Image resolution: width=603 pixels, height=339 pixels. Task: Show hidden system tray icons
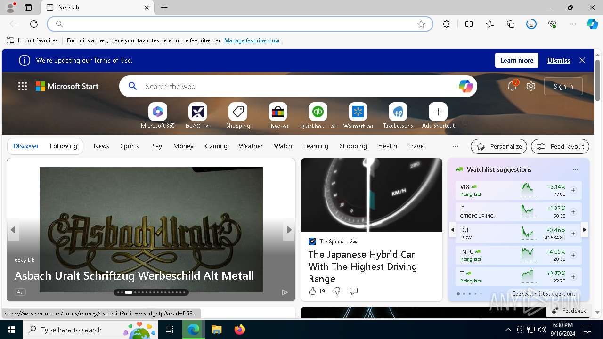coord(508,330)
